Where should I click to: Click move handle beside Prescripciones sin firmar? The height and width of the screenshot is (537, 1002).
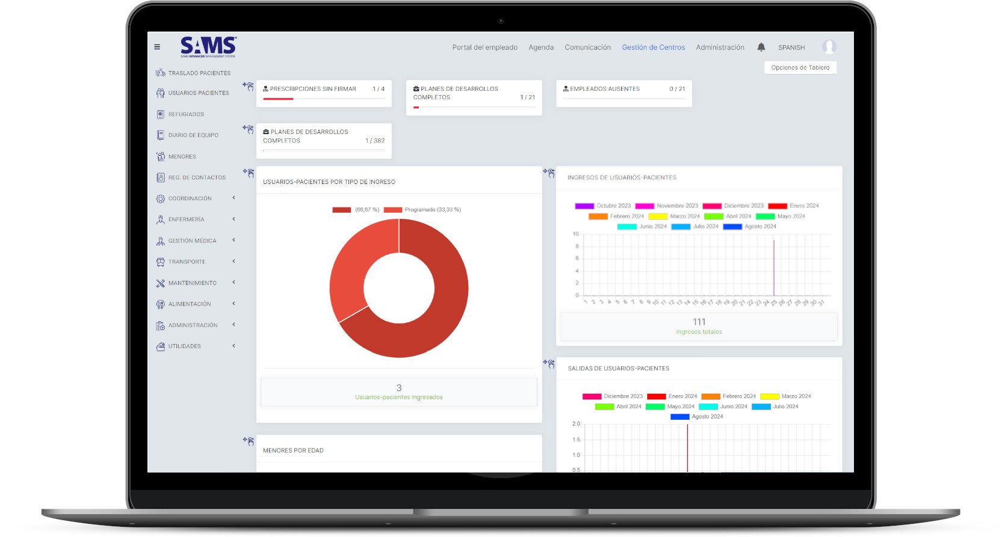(x=248, y=86)
